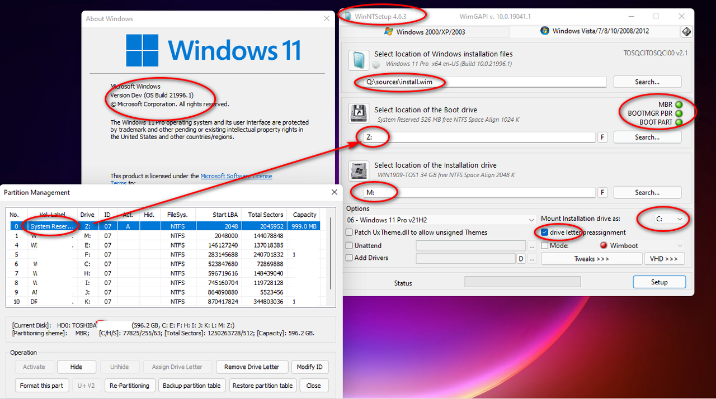Click the Windows installation files source icon

click(359, 60)
